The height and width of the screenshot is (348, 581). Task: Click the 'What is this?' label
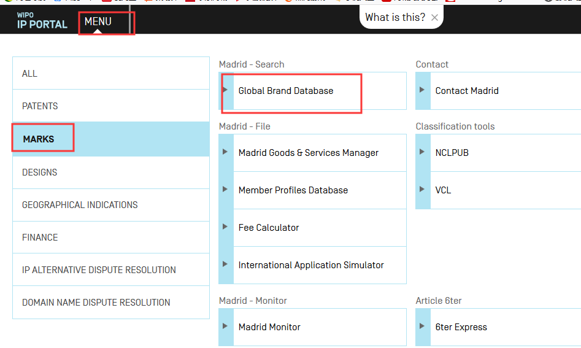(x=395, y=17)
